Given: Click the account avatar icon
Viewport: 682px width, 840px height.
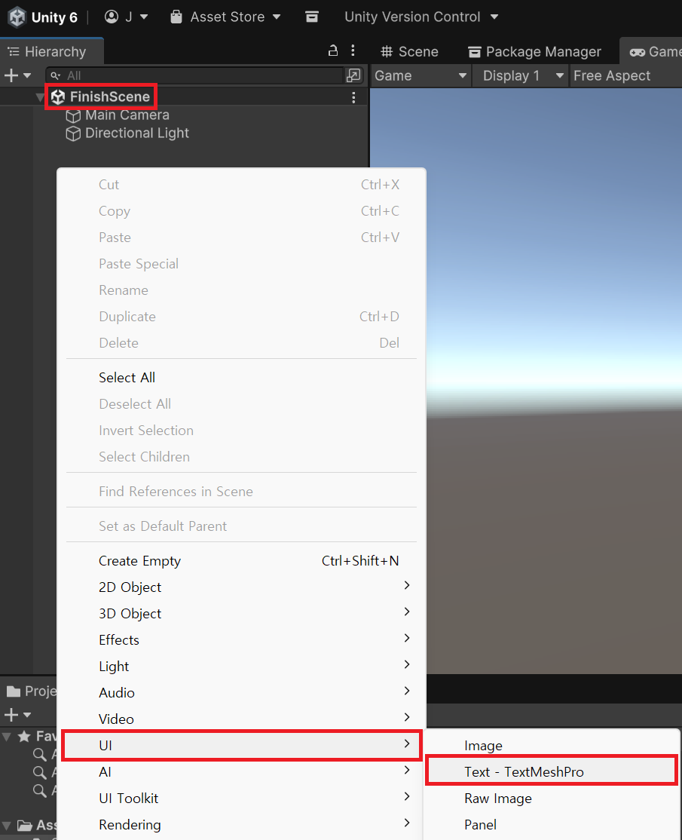Looking at the screenshot, I should click(112, 17).
